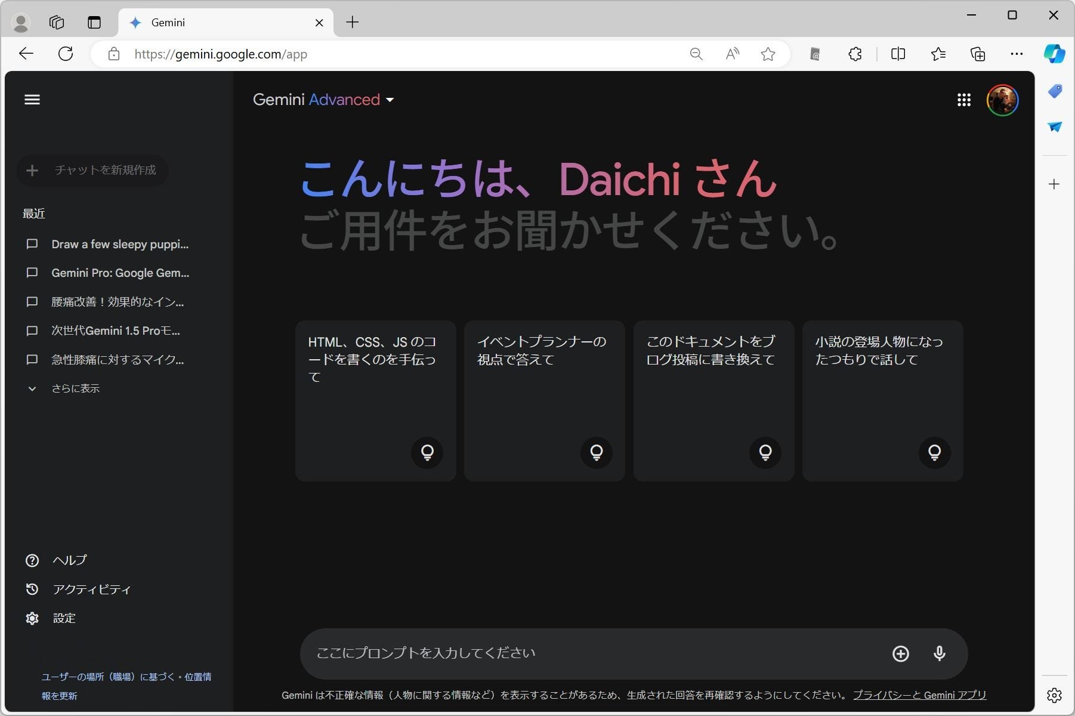Viewport: 1075px width, 716px height.
Task: Select the ブログ投稿に書き換えて suggestion card
Action: click(x=714, y=401)
